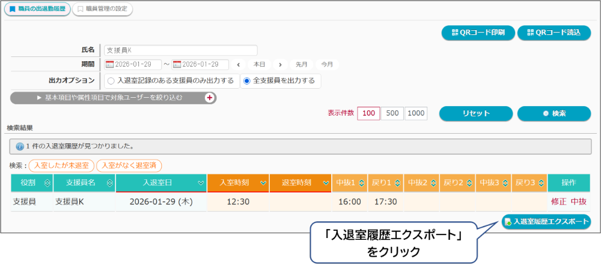Go to previous day arrow
This screenshot has width=601, height=265.
click(239, 65)
